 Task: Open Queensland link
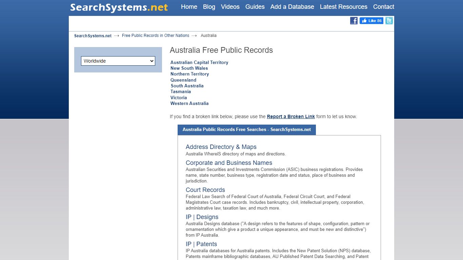[183, 80]
